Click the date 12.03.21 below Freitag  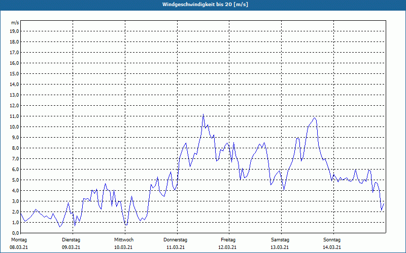[x=228, y=247]
